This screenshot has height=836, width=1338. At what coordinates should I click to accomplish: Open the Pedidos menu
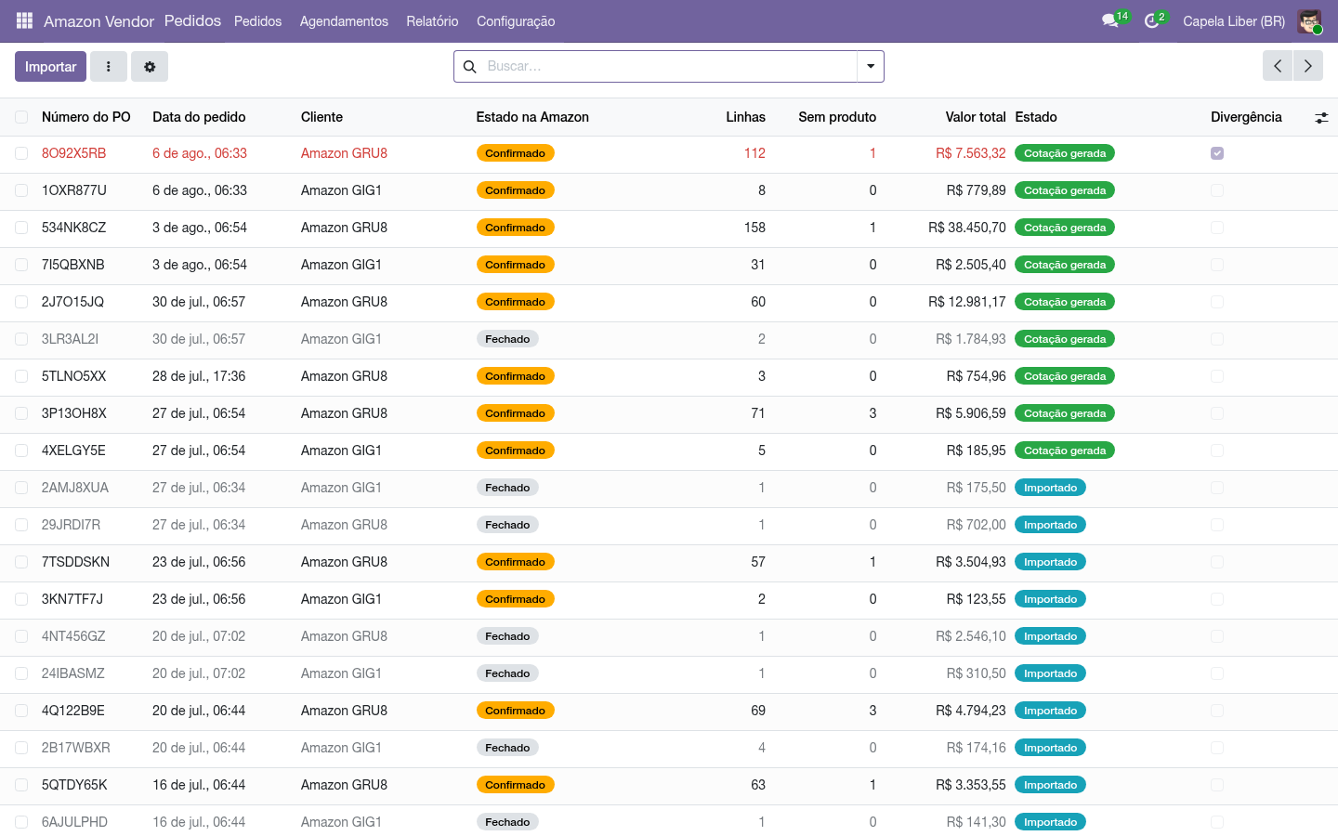pos(257,21)
